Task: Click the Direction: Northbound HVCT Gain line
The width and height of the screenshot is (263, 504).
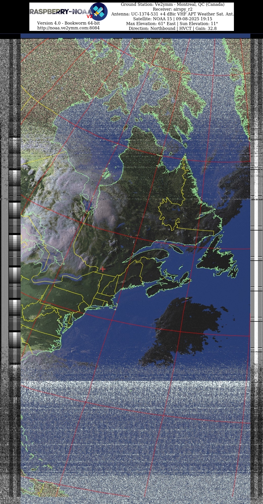Action: [172, 28]
